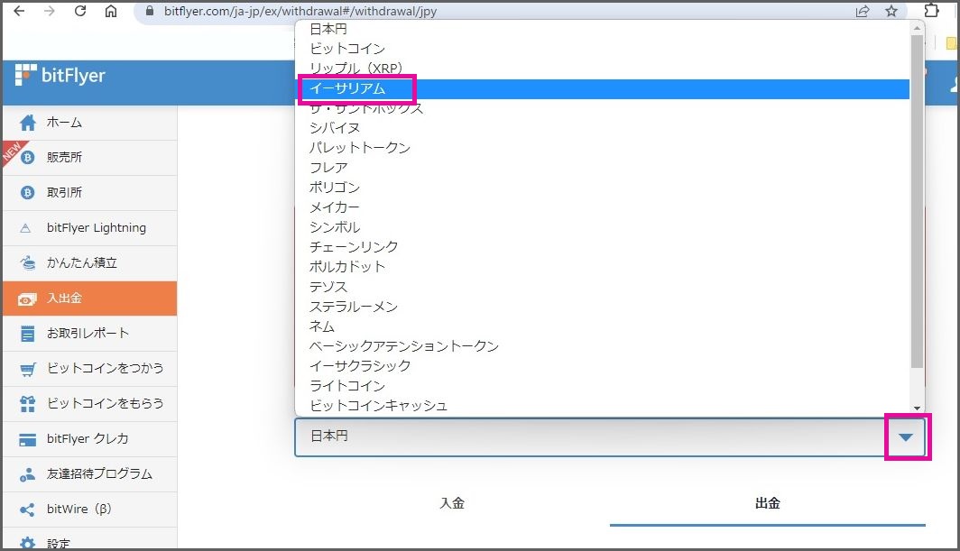
Task: Open the browser home page icon
Action: pyautogui.click(x=111, y=11)
